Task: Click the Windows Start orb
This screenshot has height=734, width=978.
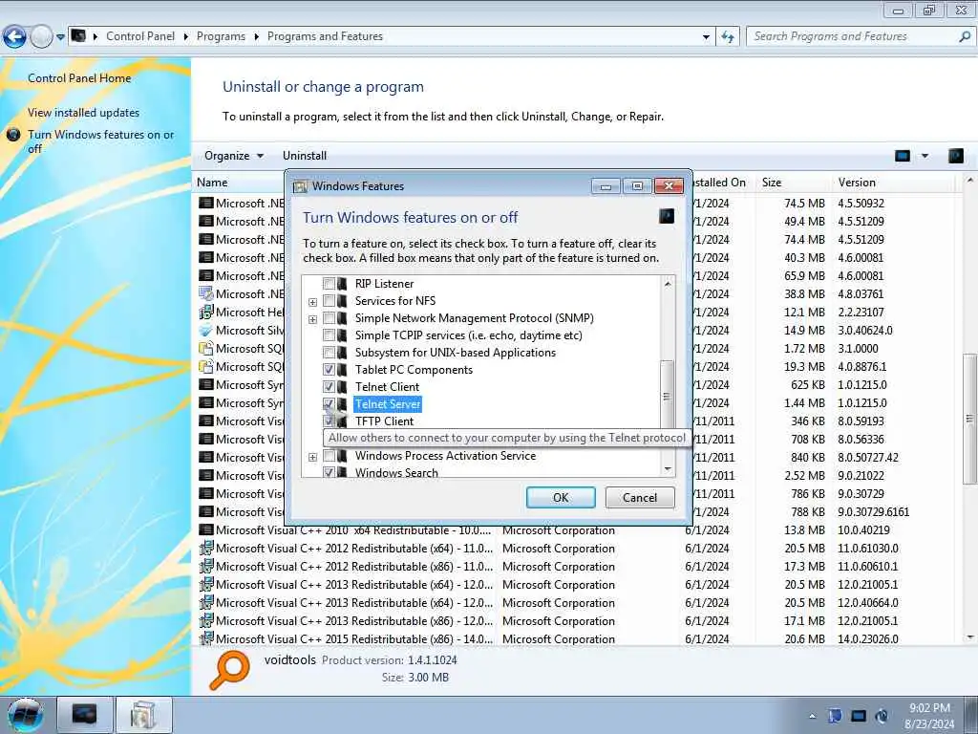Action: point(25,715)
